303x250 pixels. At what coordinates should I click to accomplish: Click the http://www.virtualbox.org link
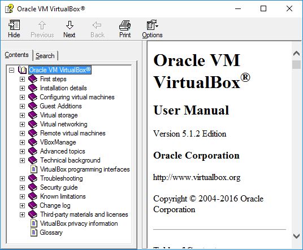click(197, 177)
